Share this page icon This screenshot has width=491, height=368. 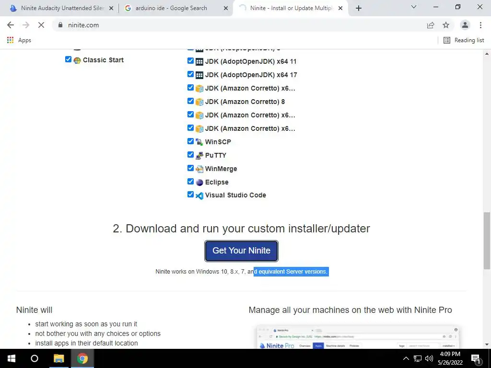[x=431, y=25]
